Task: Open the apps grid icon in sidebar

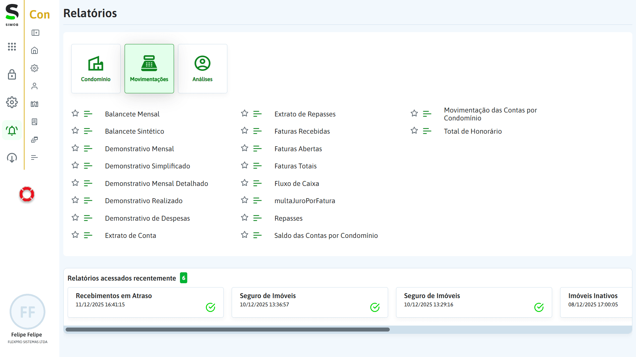Action: click(x=12, y=47)
